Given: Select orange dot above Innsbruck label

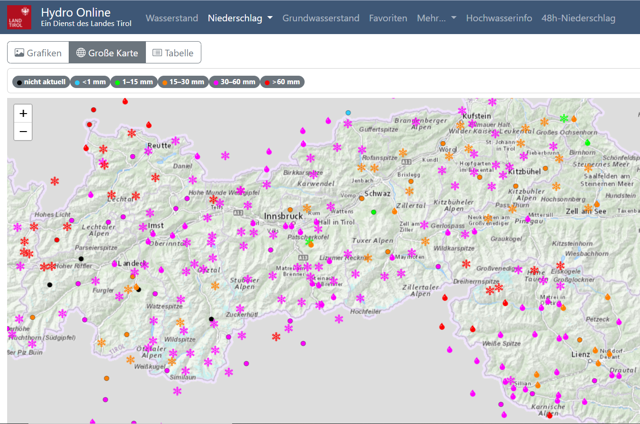Looking at the screenshot, I should tap(290, 209).
